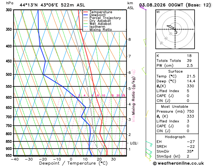The image size is (214, 166).
Task: Click the 'Surface' section header
Action: coord(175,71)
